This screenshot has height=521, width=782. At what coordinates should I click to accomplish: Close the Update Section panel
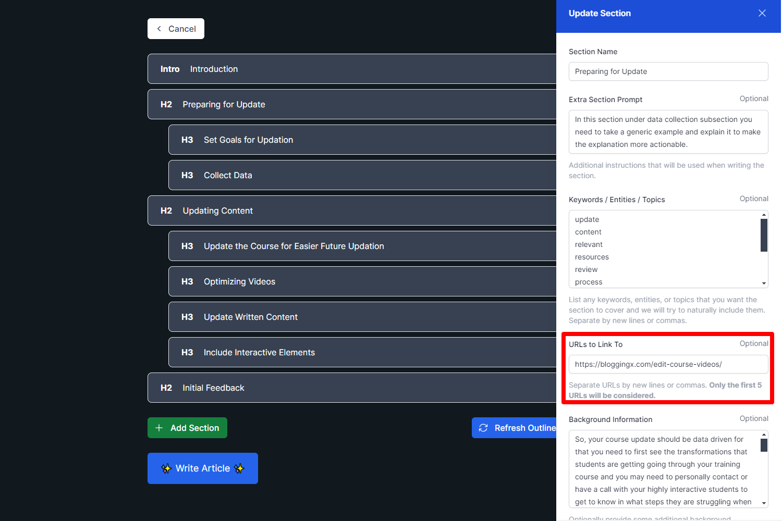pyautogui.click(x=762, y=13)
